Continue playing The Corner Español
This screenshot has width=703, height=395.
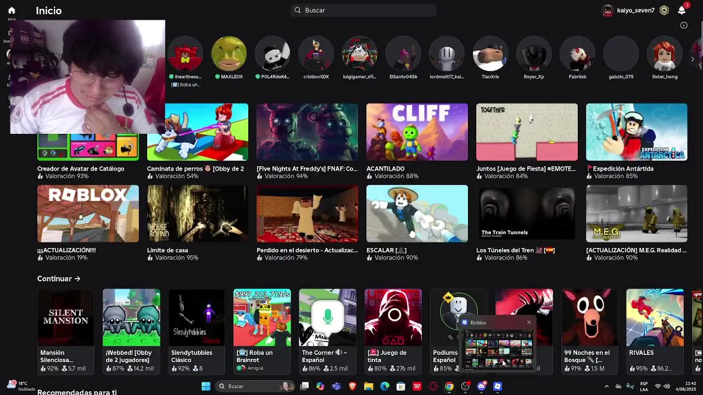(x=327, y=331)
